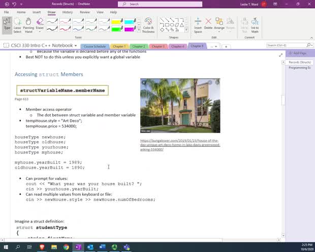Activate the Lasso Select tool
Screen dimensions: 315x252
(x=17, y=24)
